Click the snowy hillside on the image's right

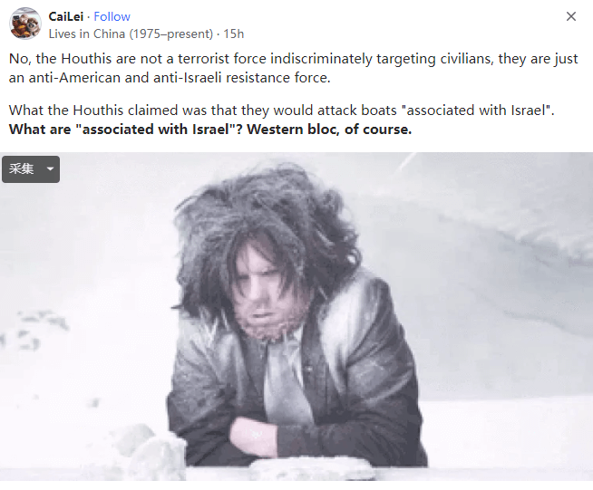(x=510, y=283)
